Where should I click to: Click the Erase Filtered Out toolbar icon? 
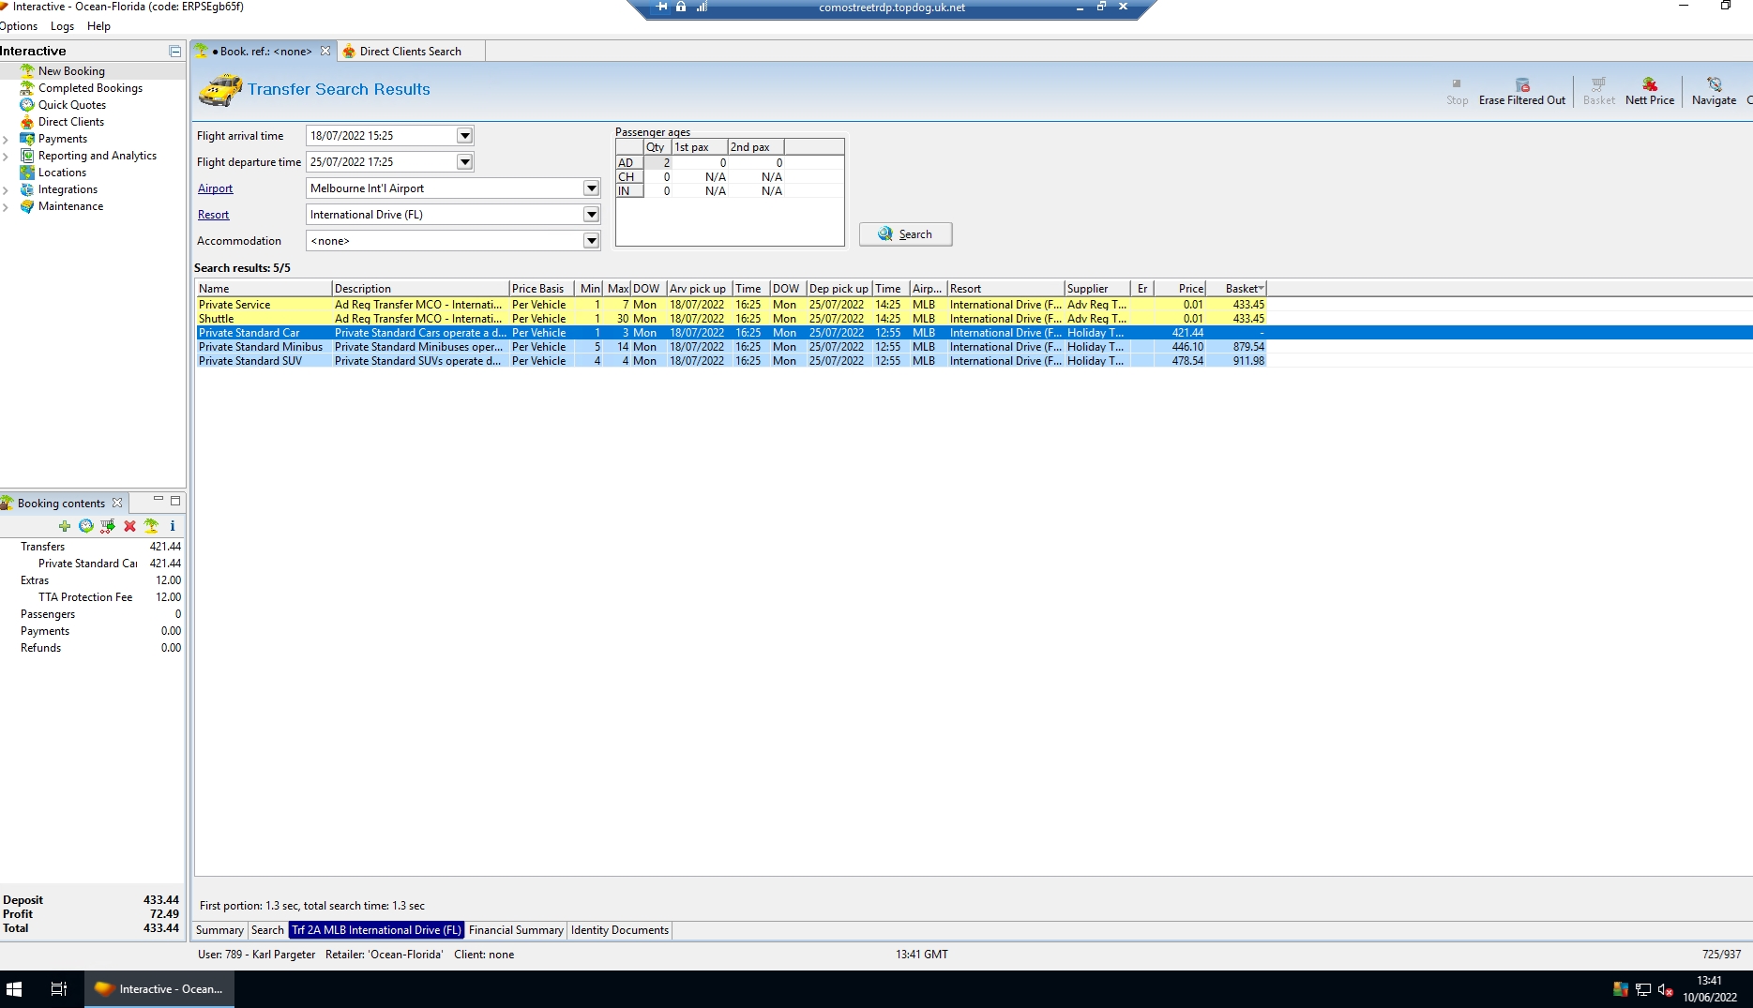(1522, 85)
